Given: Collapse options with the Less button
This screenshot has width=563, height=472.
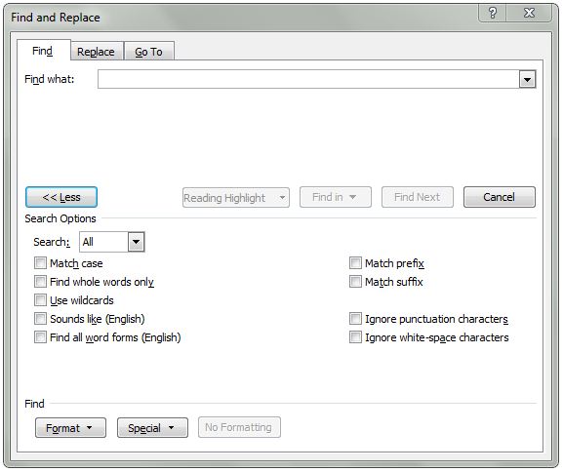Looking at the screenshot, I should pyautogui.click(x=61, y=197).
